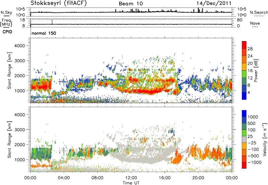The image size is (268, 185).
Task: Click the "20:00" time tick label
Action: pos(198,178)
